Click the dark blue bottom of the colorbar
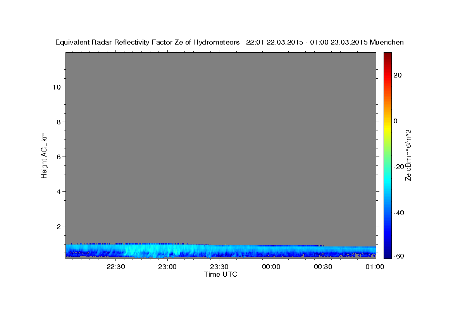This screenshot has height=310, width=465. [387, 252]
